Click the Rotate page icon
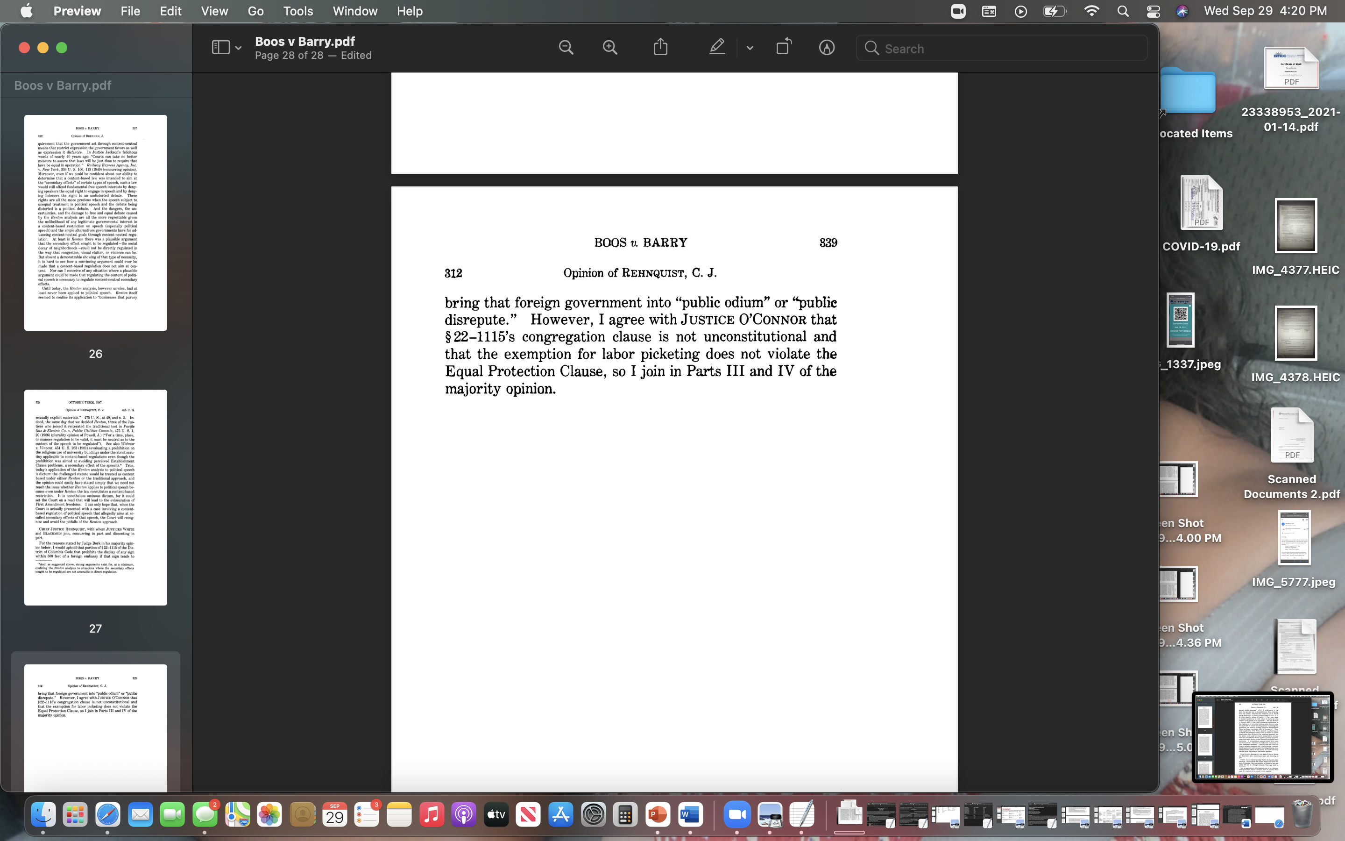 [x=784, y=47]
